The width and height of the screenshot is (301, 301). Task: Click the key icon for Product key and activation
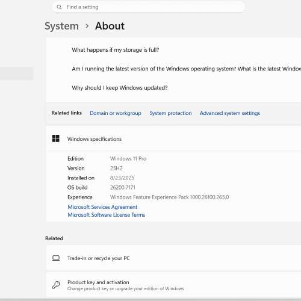[x=56, y=285]
